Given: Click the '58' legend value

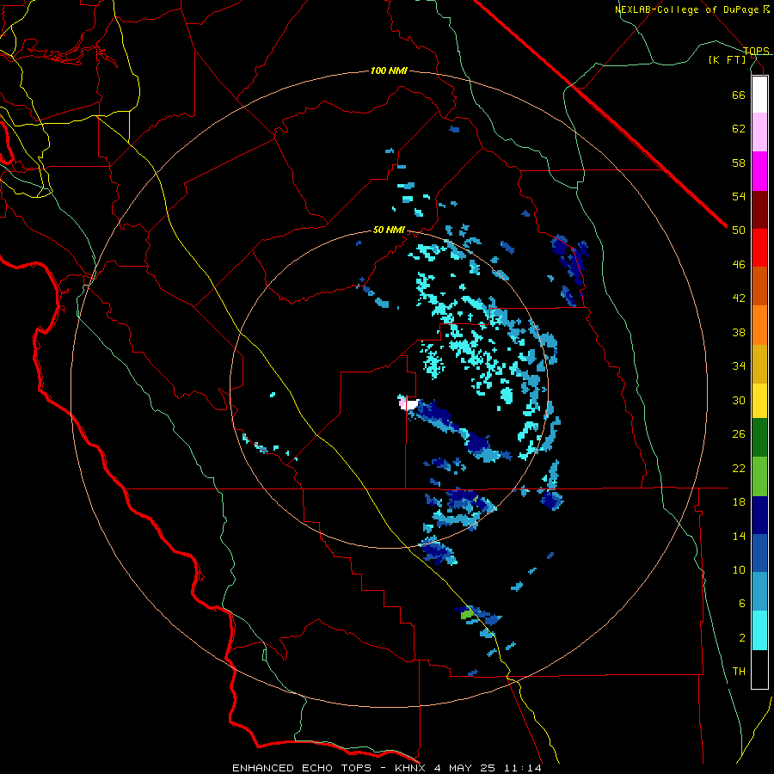Looking at the screenshot, I should [x=739, y=163].
